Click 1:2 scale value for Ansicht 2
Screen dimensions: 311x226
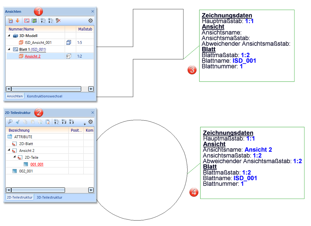click(x=80, y=56)
